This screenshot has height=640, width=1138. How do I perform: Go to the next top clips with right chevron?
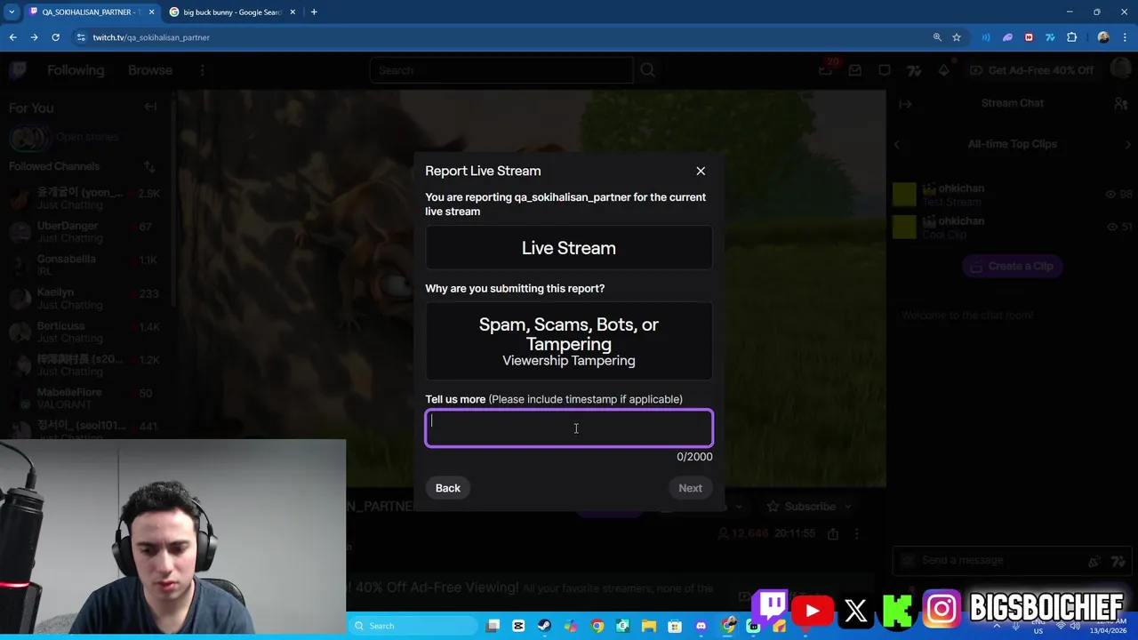click(1128, 144)
